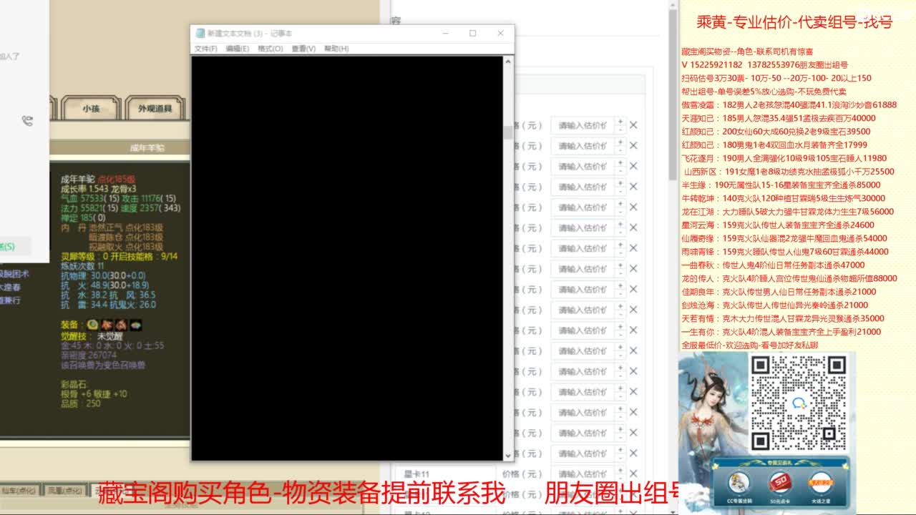This screenshot has height=515, width=916.
Task: Click the 灵犀等级 开启技能格 9/14 line
Action: [119, 256]
